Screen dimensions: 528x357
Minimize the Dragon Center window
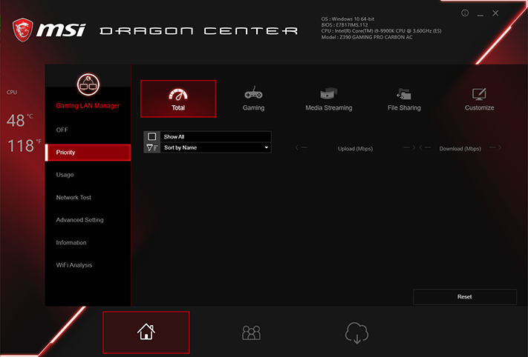[x=480, y=14]
